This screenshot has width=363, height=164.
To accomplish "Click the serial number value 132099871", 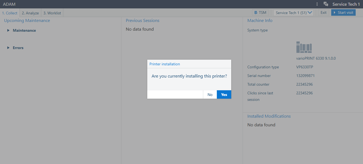I will 305,76.
